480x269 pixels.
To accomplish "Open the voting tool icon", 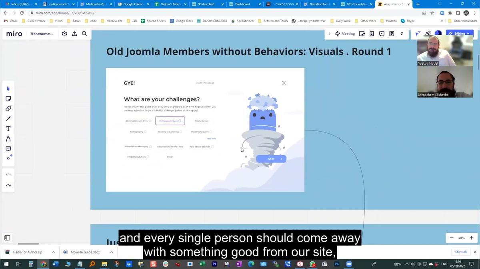I will 372,34.
